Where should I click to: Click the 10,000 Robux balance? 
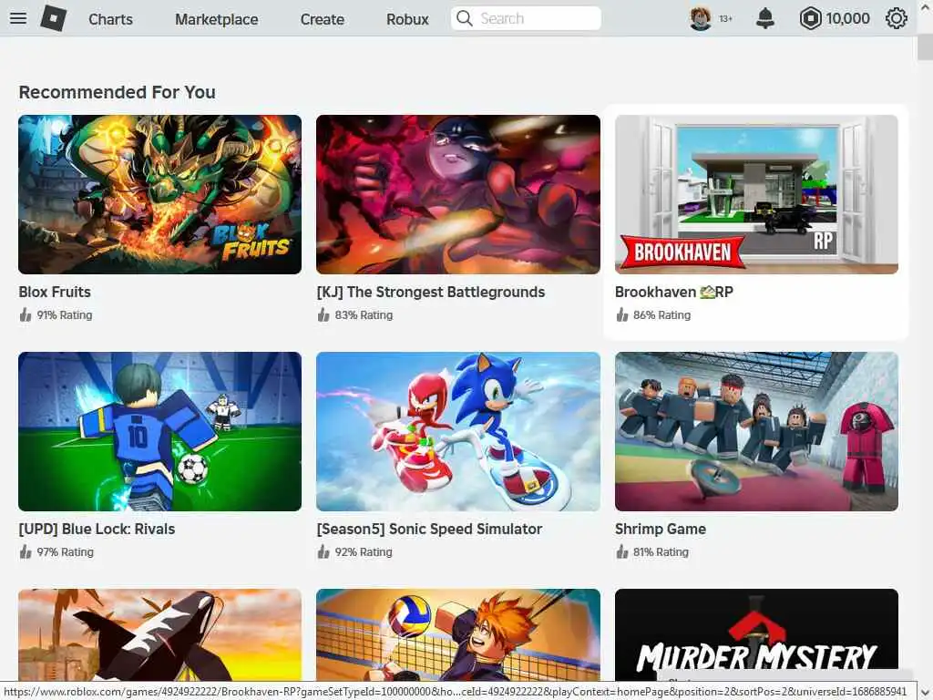coord(847,18)
